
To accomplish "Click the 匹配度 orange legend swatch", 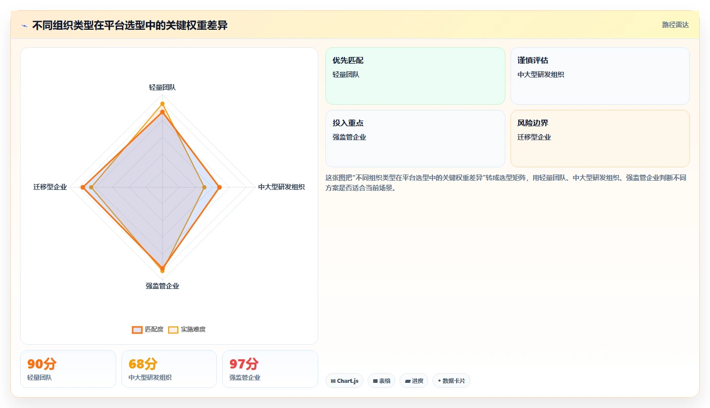I will click(x=137, y=329).
